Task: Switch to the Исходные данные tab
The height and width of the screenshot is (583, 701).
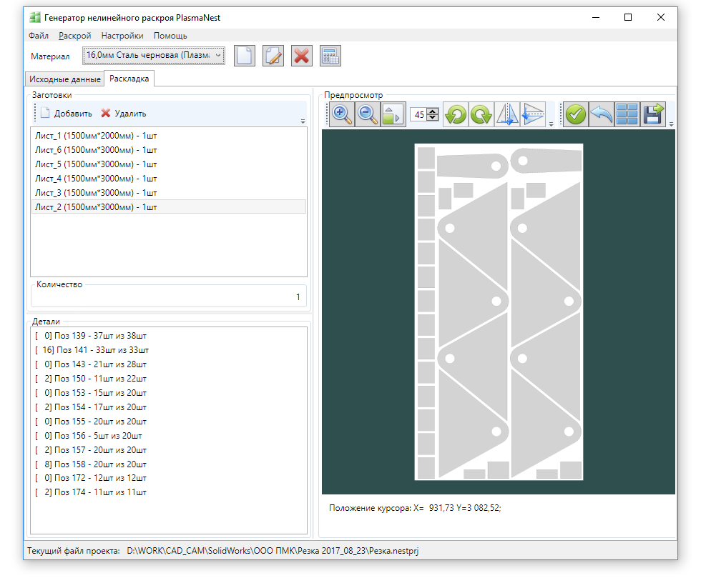Action: point(65,79)
